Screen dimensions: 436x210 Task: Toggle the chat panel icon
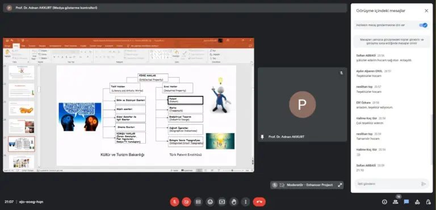click(406, 202)
